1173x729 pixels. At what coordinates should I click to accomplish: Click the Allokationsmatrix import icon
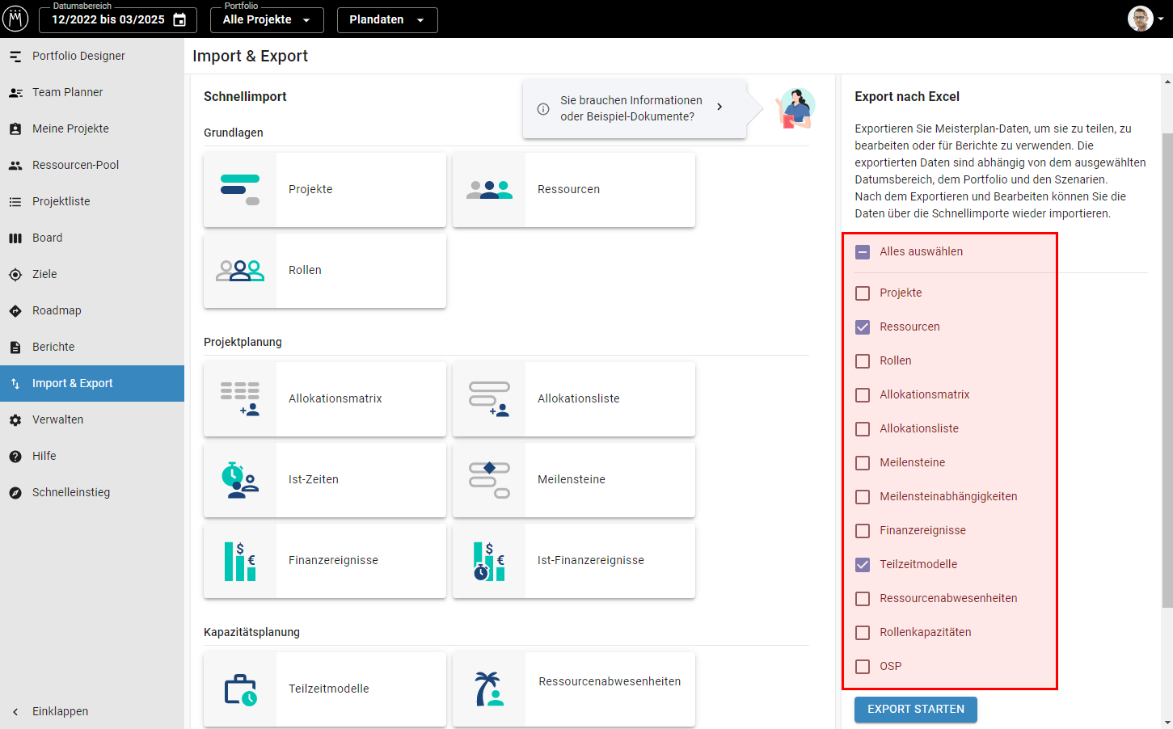tap(240, 399)
